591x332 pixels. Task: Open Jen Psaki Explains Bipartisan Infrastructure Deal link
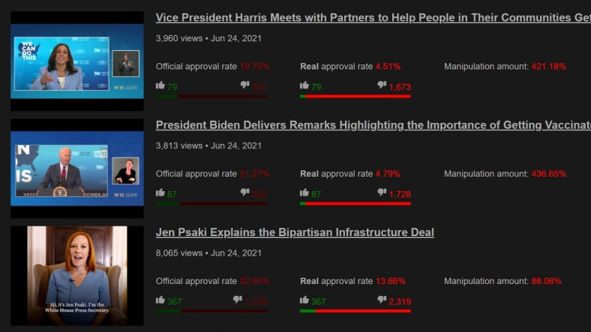(x=295, y=232)
